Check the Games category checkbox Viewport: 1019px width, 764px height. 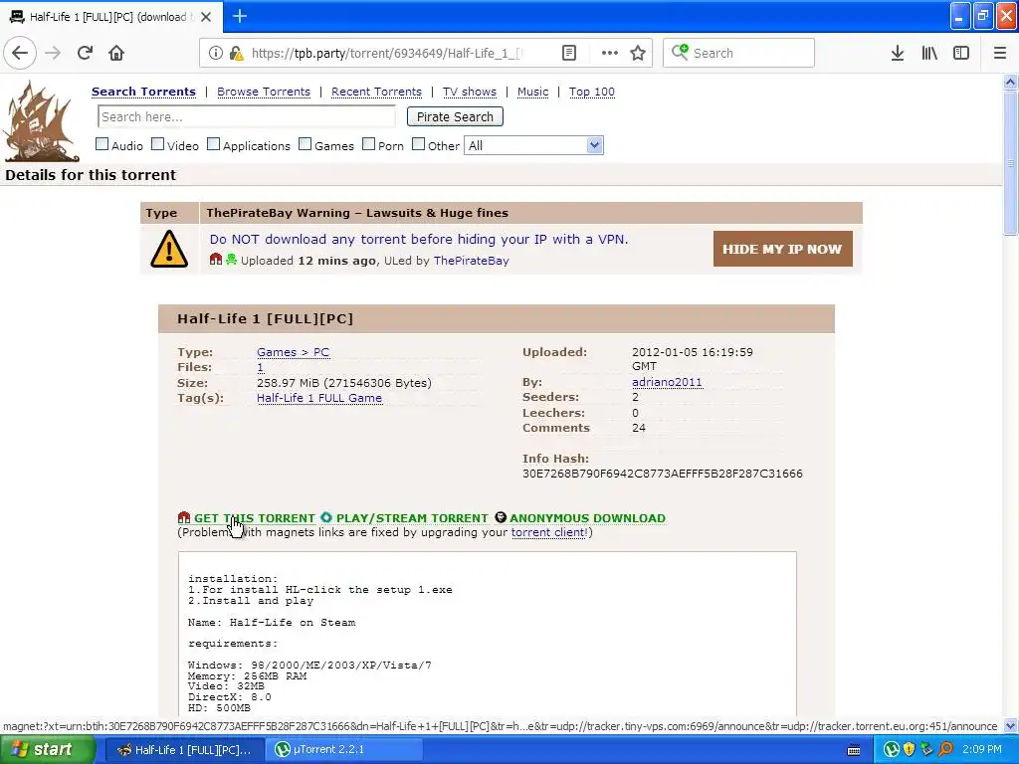point(306,144)
